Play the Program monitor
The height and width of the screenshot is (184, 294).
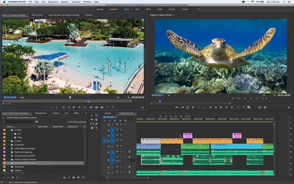[221, 107]
